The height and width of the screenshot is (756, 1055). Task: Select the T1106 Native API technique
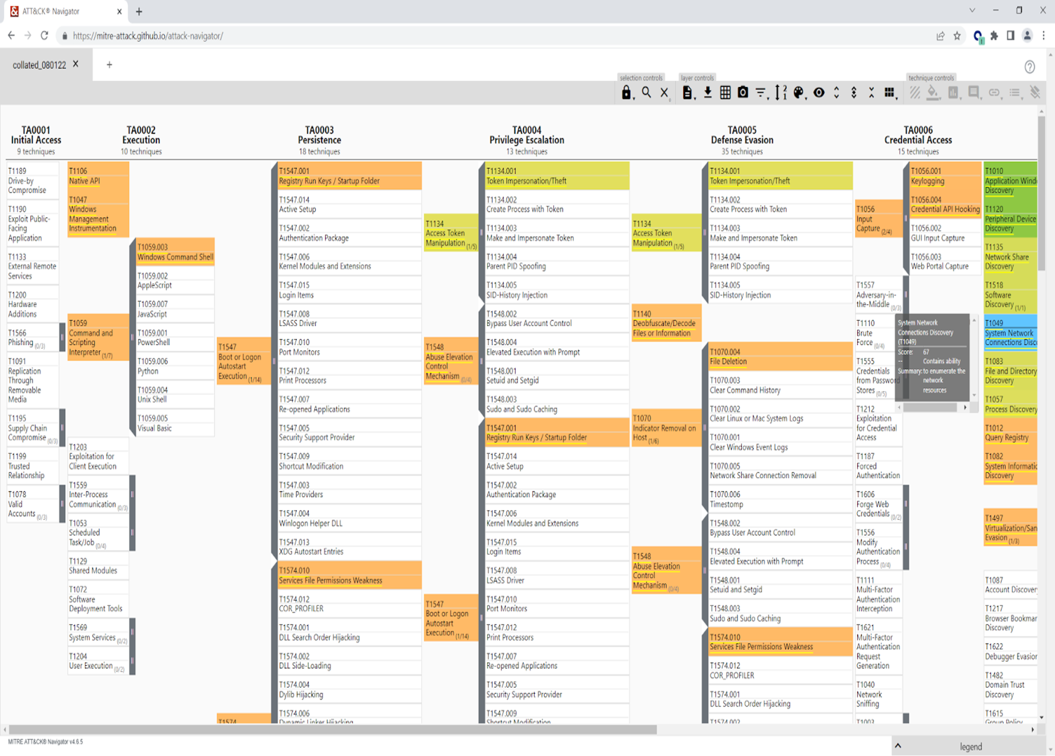pos(98,176)
